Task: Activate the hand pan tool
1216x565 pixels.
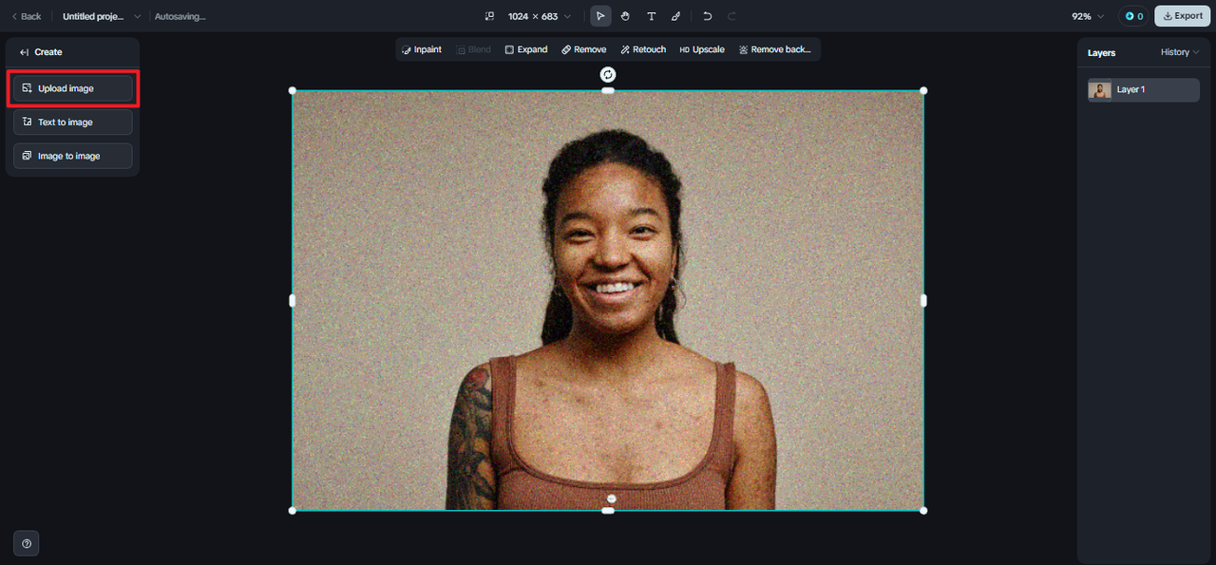Action: [625, 16]
